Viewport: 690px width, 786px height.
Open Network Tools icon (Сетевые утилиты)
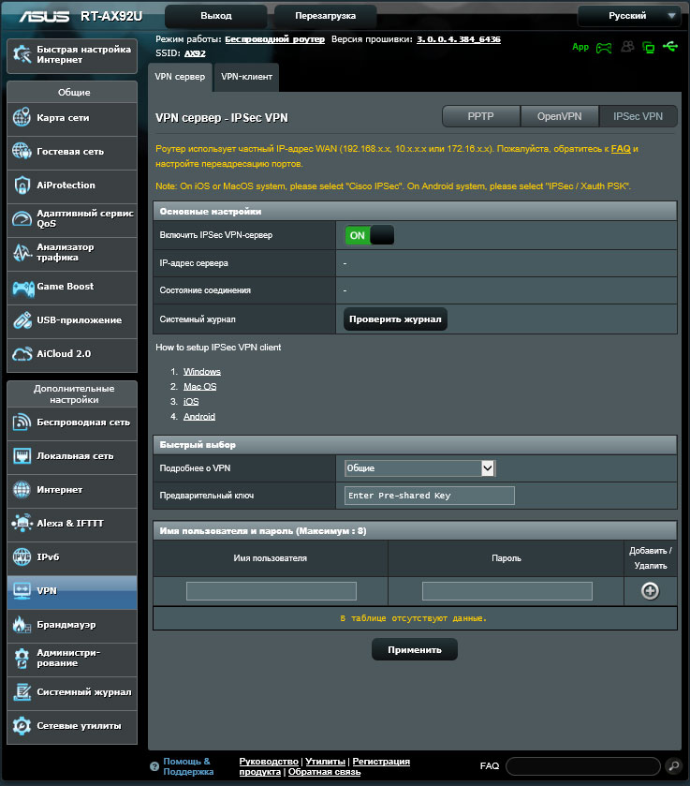pyautogui.click(x=22, y=725)
